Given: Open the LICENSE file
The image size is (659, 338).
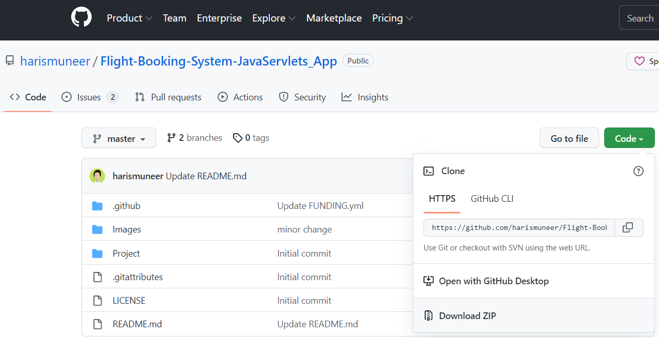Looking at the screenshot, I should click(x=129, y=301).
